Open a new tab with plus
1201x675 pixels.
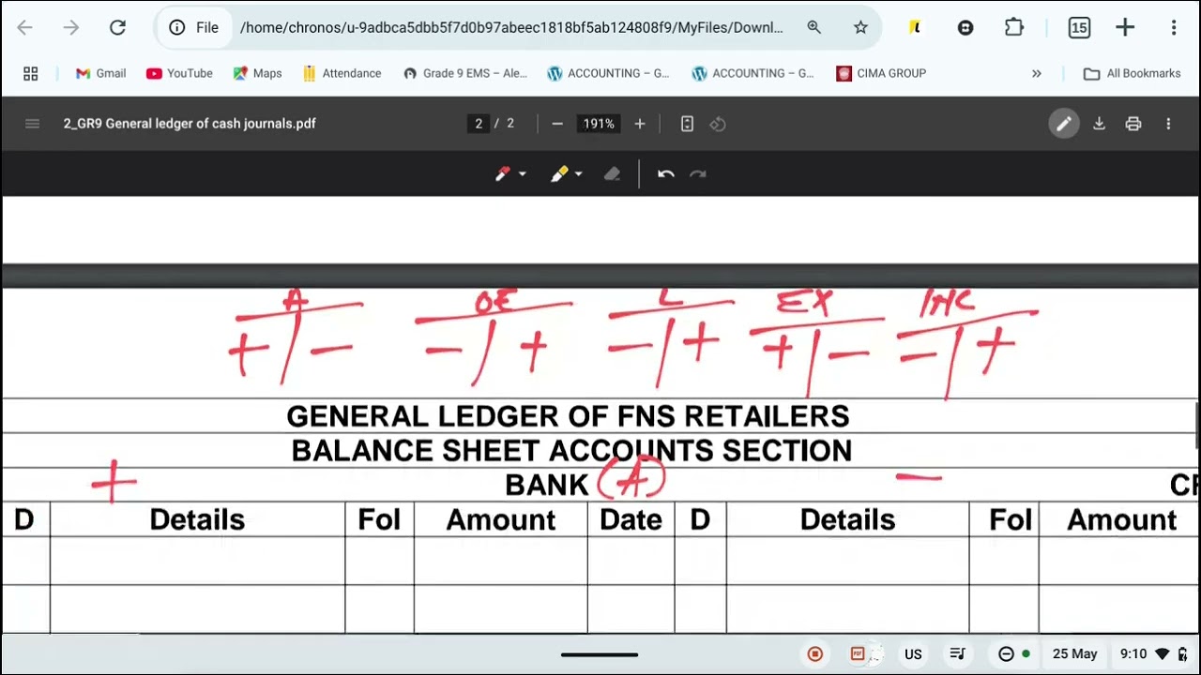click(1125, 28)
